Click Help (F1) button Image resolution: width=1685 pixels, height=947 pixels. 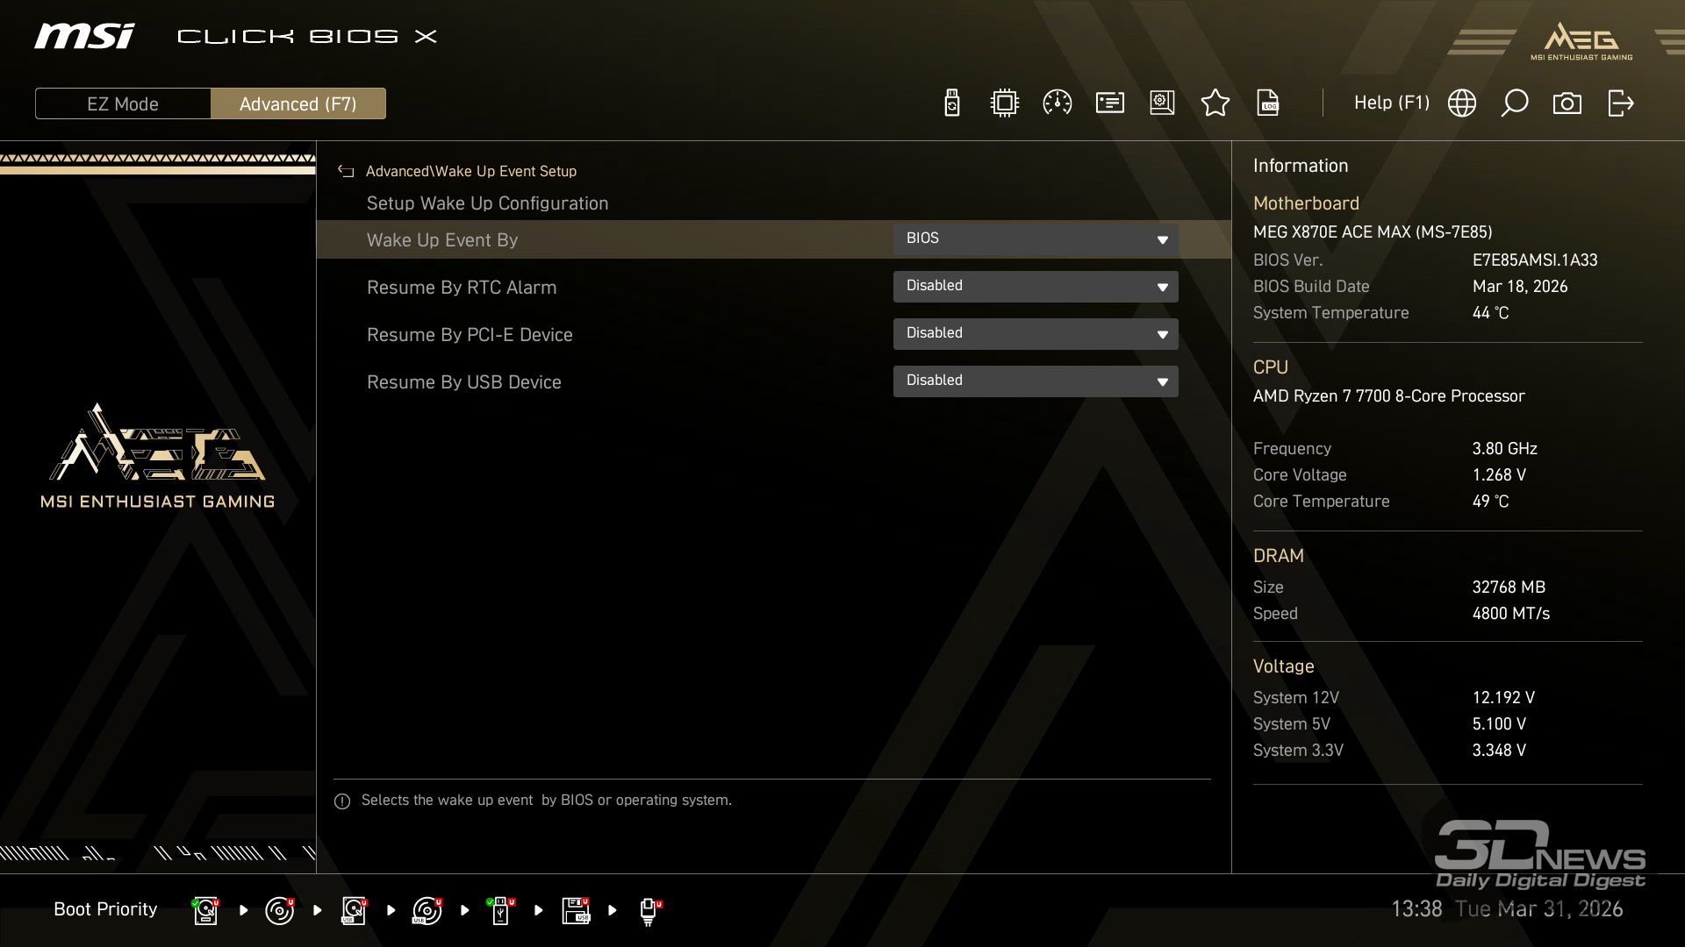(1391, 103)
